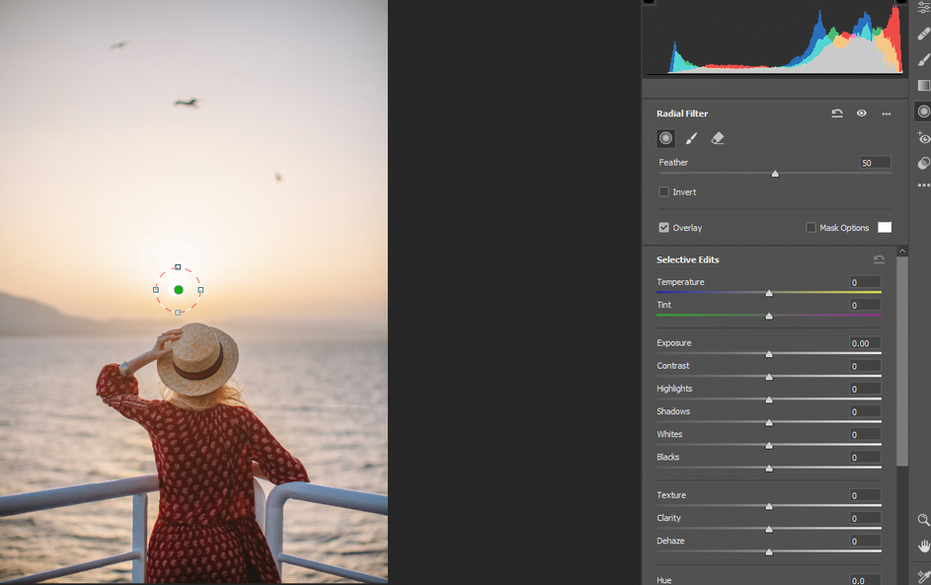The image size is (931, 585).
Task: Open the Edit sliders icon in right toolbar
Action: pos(923,8)
